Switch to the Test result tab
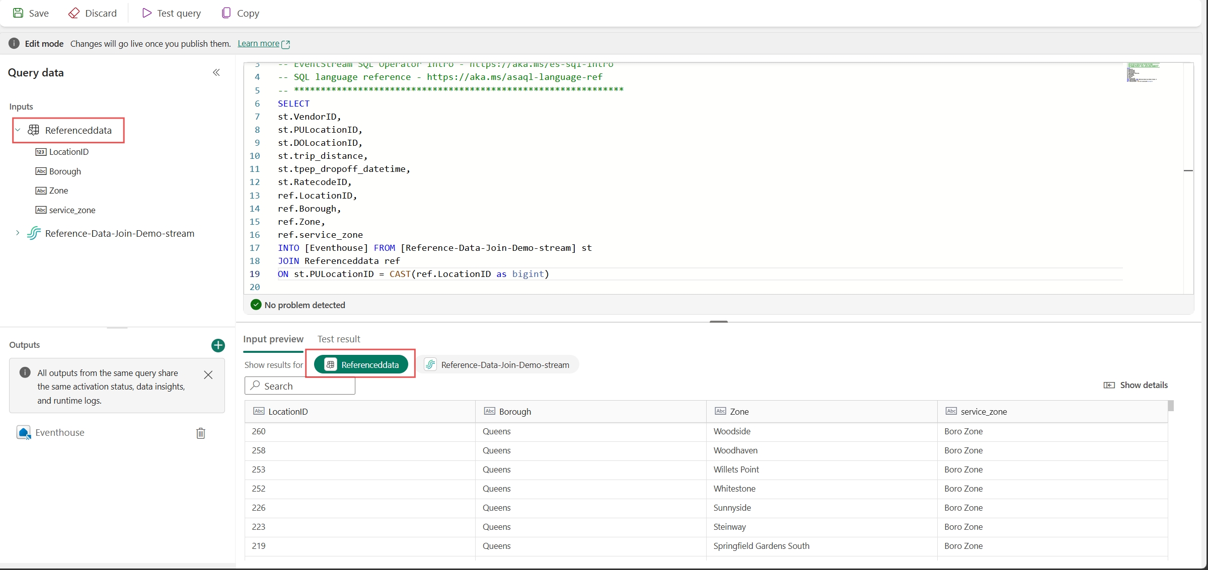The height and width of the screenshot is (570, 1208). (x=339, y=339)
